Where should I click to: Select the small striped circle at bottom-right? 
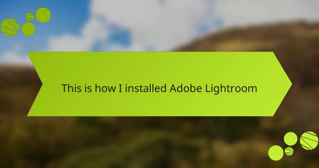pyautogui.click(x=289, y=151)
